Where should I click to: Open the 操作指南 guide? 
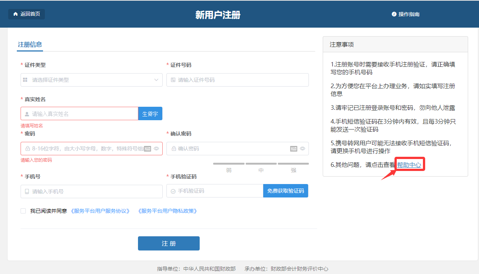tap(408, 14)
